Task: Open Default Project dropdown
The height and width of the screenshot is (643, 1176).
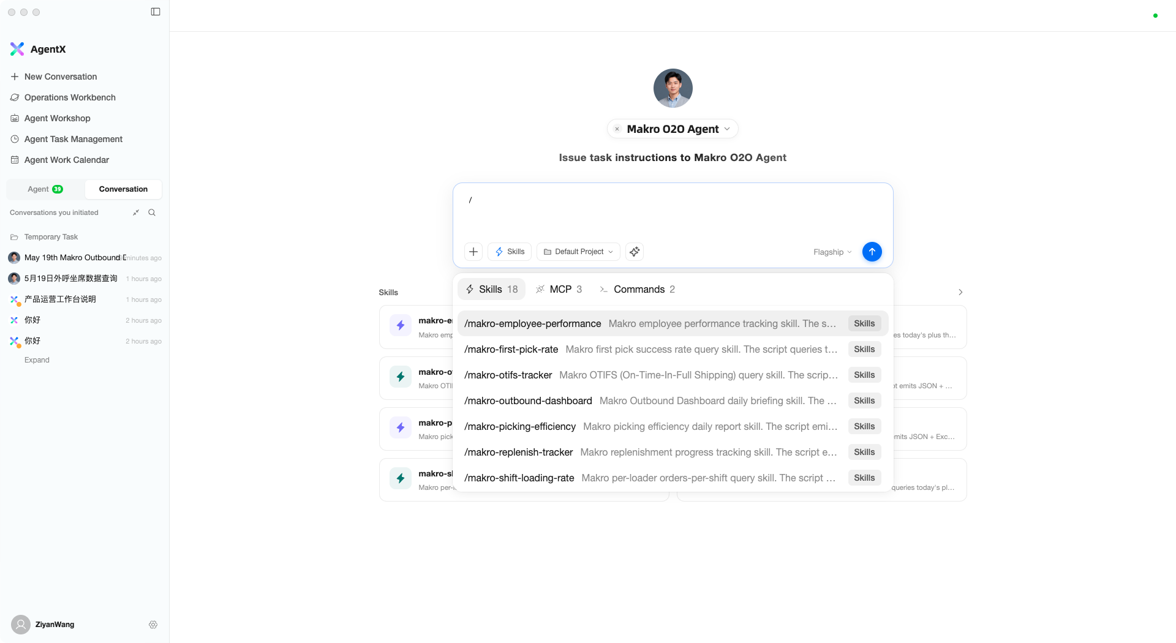Action: [578, 252]
